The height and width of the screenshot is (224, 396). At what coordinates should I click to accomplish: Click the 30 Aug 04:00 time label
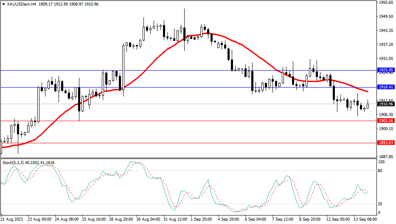tap(148, 219)
